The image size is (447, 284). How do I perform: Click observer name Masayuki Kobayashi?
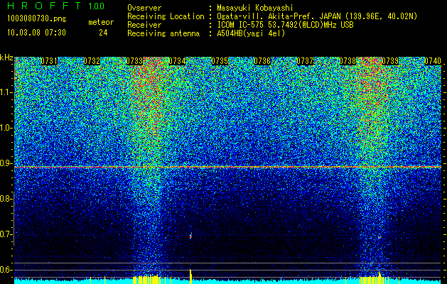click(255, 8)
